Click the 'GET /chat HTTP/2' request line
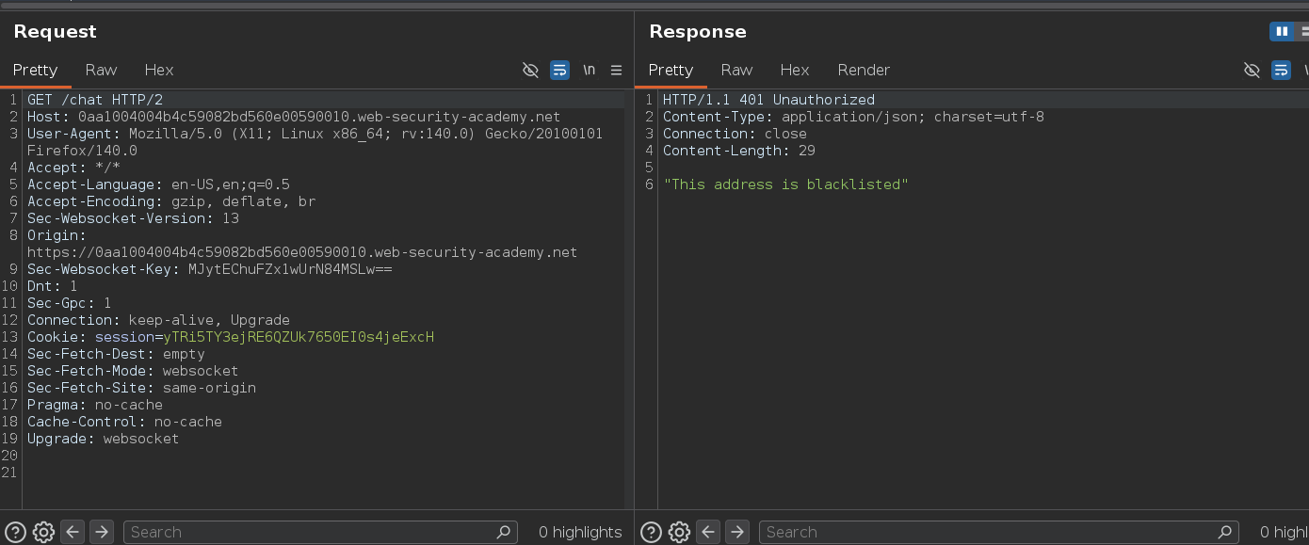 (95, 100)
